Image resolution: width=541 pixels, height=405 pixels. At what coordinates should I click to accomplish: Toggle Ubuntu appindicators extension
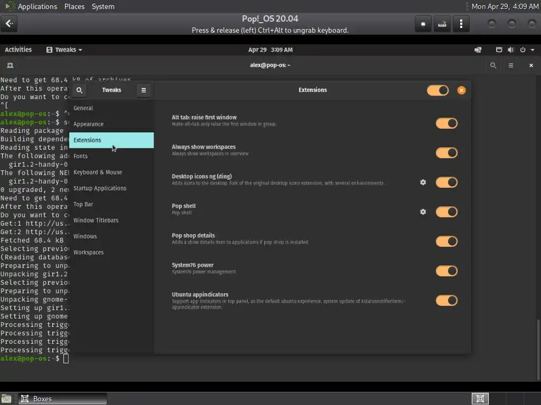(447, 300)
